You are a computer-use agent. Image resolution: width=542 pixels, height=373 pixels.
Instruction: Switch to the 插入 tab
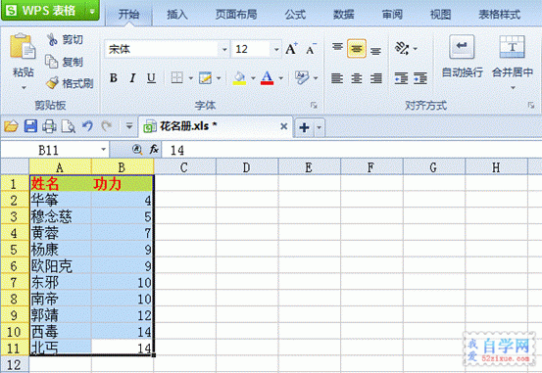177,15
